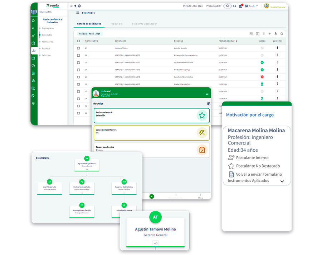Click the plus icon to add a request
Viewport: 322px width, 255px height.
tap(269, 34)
